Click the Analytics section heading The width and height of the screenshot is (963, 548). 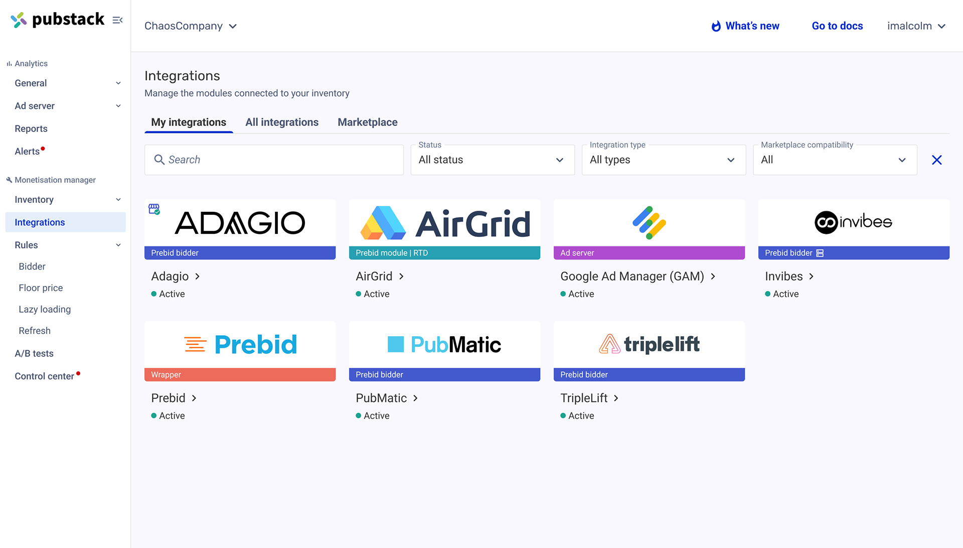pyautogui.click(x=27, y=64)
